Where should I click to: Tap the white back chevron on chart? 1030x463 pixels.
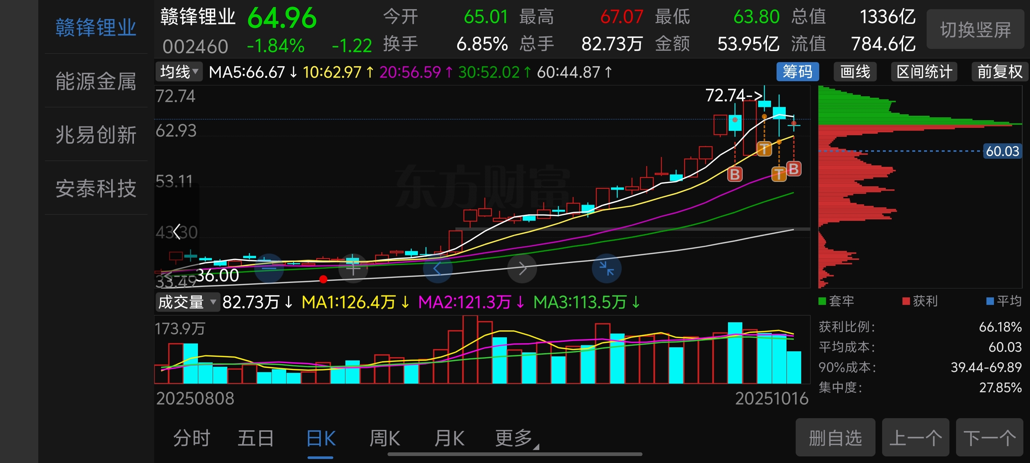[x=176, y=231]
